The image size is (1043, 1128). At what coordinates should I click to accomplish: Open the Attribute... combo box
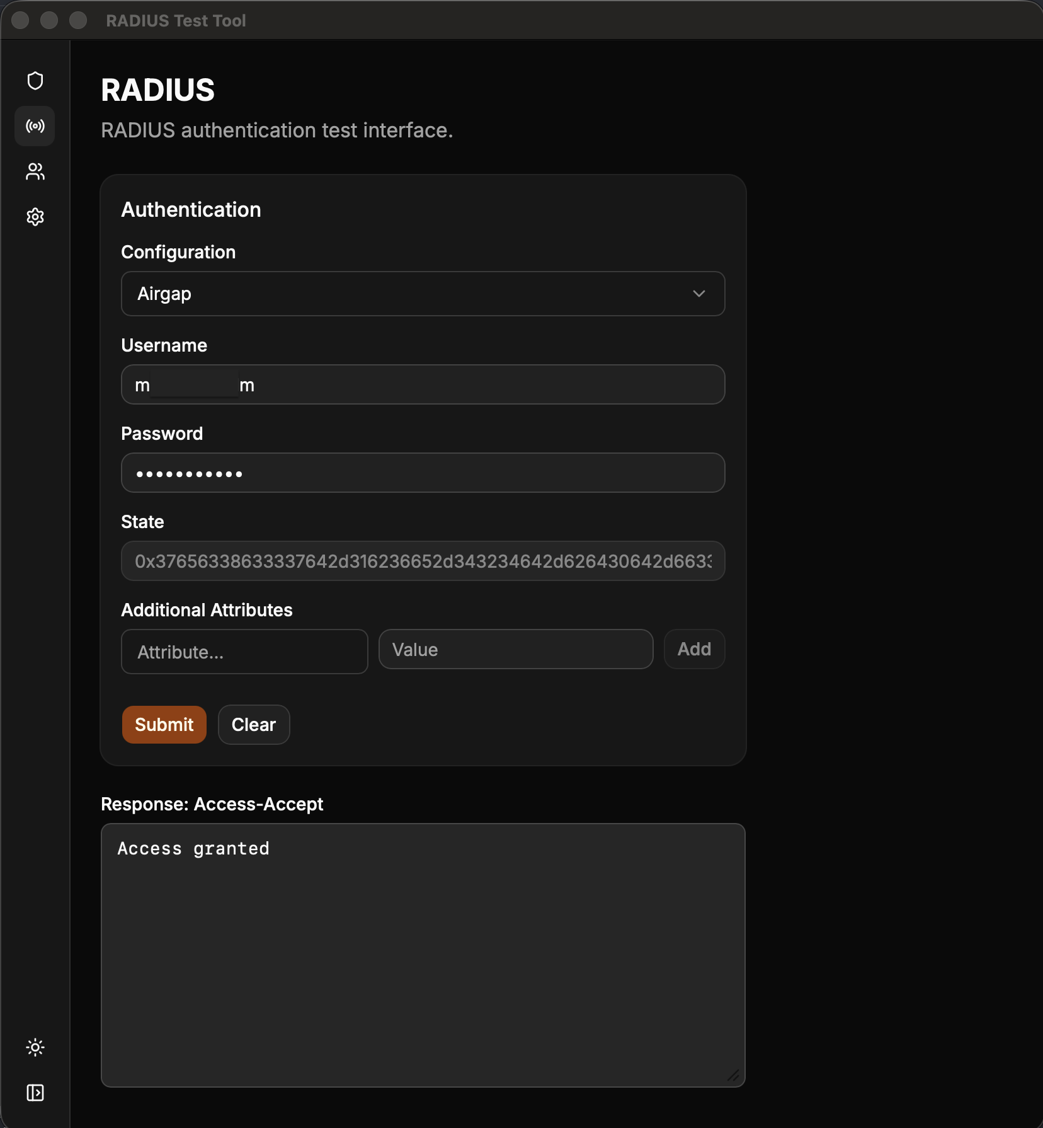click(x=244, y=652)
